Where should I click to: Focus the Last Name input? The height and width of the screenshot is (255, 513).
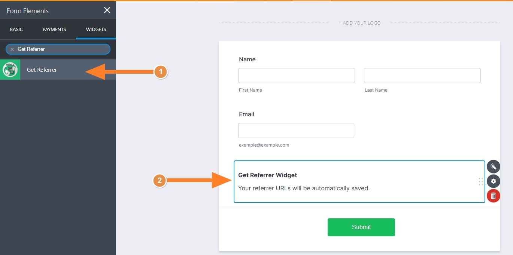(422, 76)
